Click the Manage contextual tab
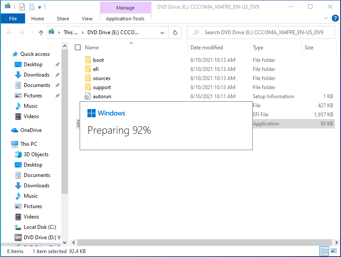 (125, 8)
